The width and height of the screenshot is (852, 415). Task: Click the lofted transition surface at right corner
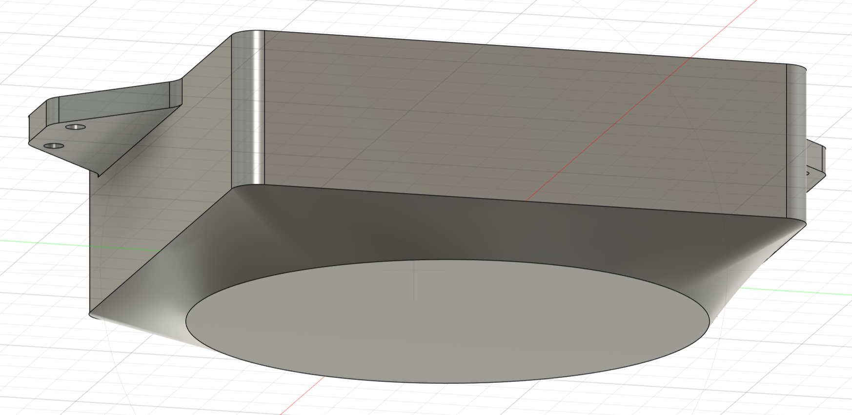click(x=761, y=263)
